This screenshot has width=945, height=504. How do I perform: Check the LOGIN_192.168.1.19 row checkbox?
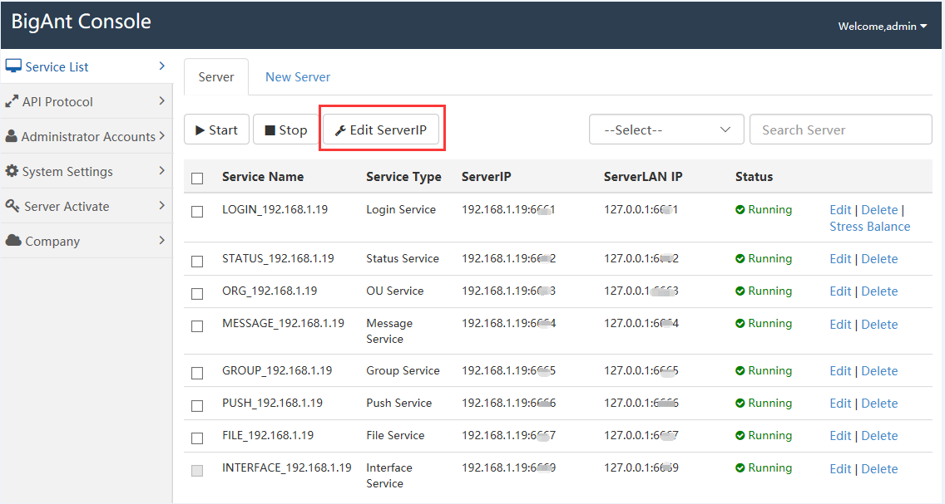pyautogui.click(x=197, y=212)
